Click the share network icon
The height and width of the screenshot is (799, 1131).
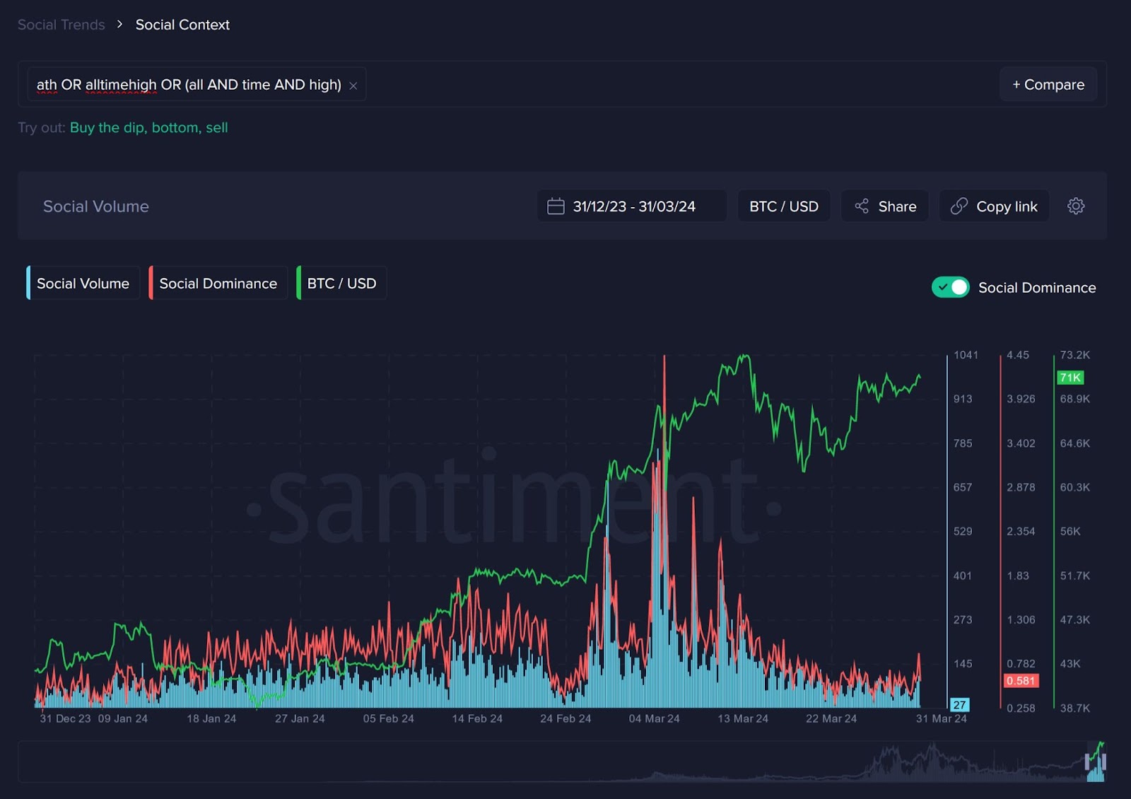tap(862, 206)
